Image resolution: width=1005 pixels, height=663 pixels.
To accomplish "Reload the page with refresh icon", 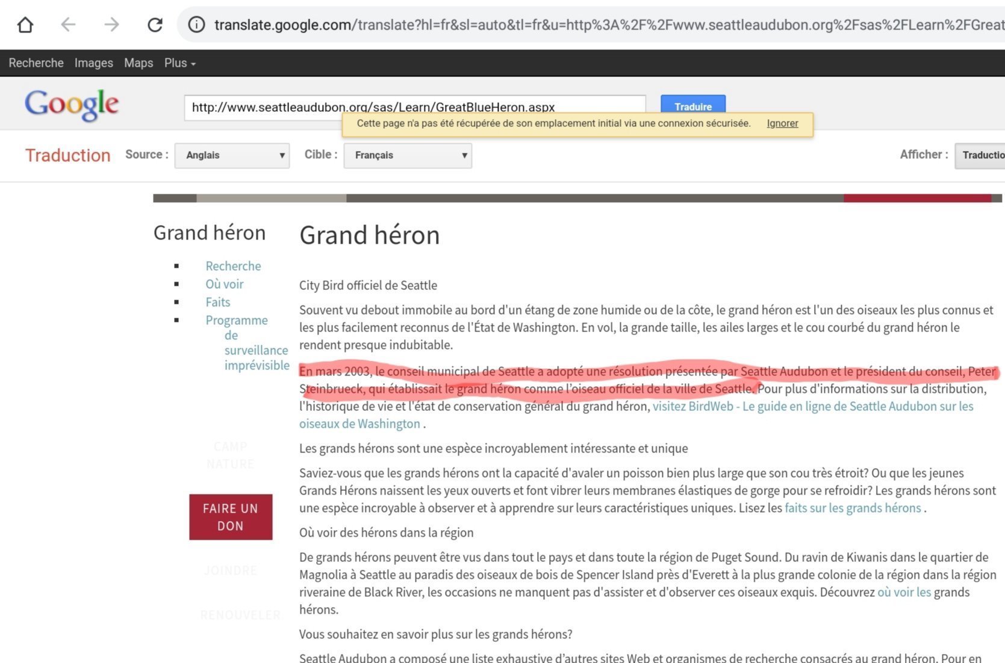I will pyautogui.click(x=155, y=25).
